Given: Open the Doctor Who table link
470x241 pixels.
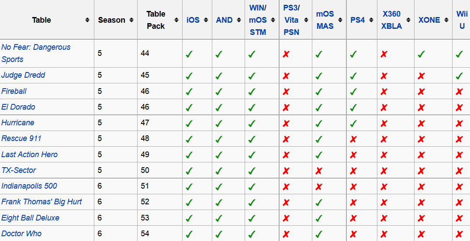Looking at the screenshot, I should (x=21, y=234).
